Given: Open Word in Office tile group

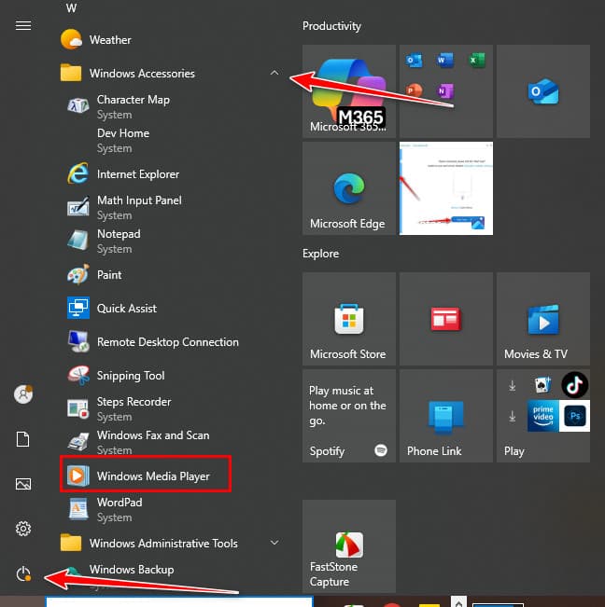Looking at the screenshot, I should (x=444, y=61).
